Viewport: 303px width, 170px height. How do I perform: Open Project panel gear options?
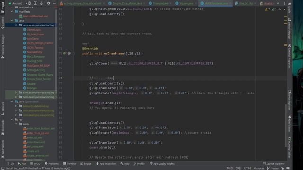[48, 3]
